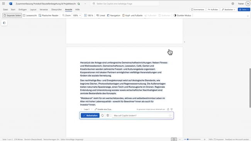Click the page view icon in status bar
Screen dimensions: 251x141
[174, 139]
